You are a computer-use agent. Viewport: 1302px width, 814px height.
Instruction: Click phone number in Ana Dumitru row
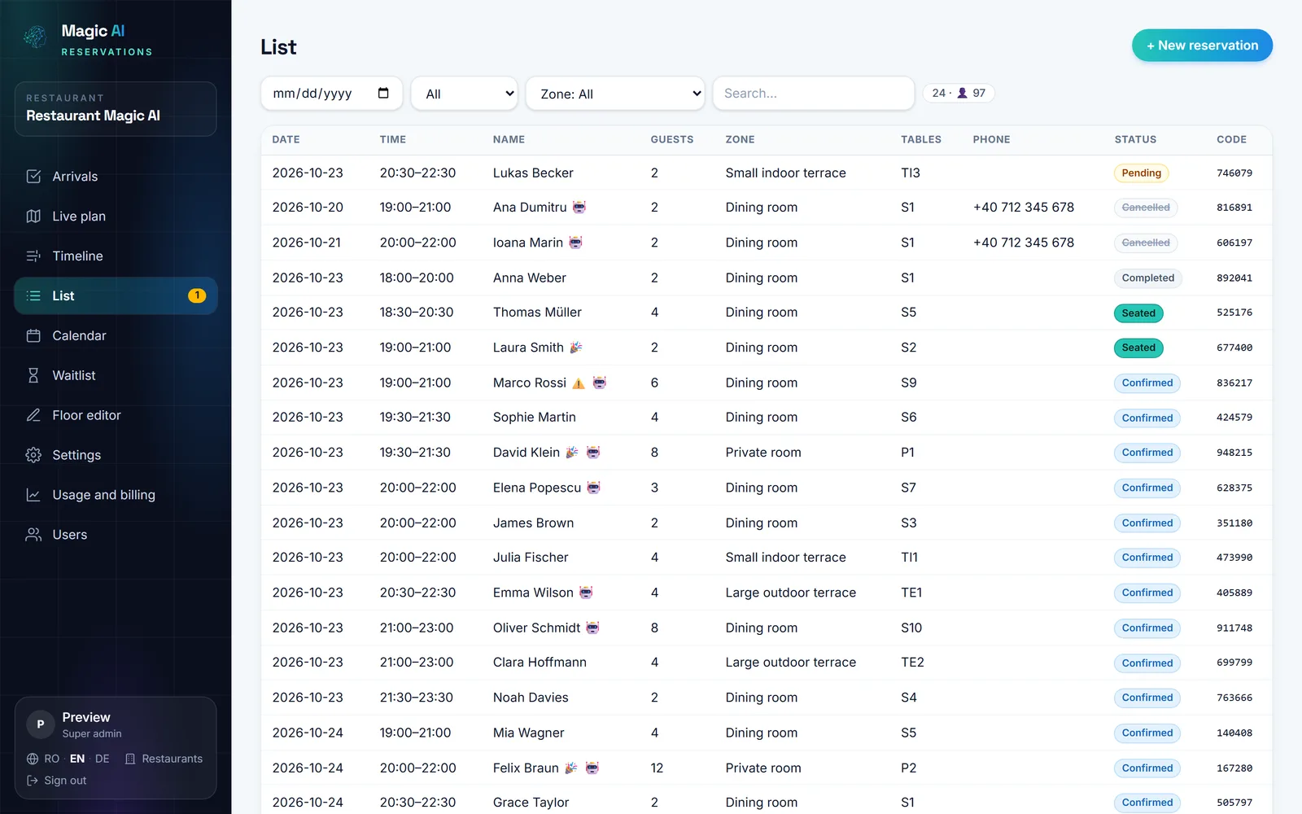coord(1024,208)
